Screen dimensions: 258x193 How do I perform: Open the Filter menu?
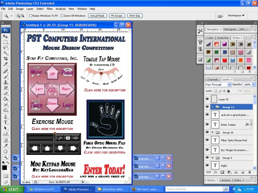(x=49, y=9)
